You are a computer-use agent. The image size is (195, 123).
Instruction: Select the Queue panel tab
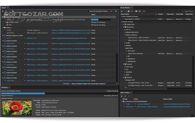(4, 8)
